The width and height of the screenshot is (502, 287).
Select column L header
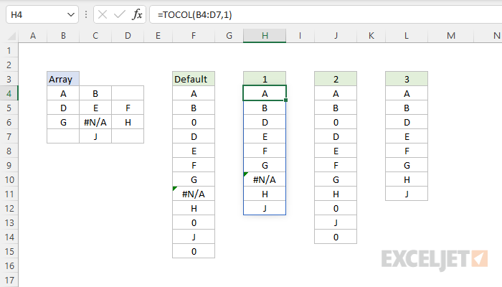pos(406,35)
